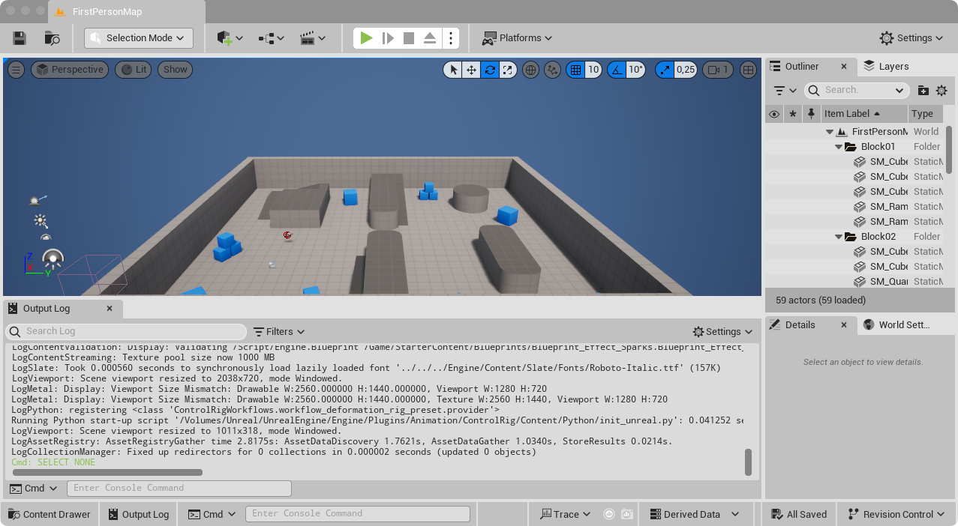
Task: Click the star column header in Outliner
Action: coord(793,114)
